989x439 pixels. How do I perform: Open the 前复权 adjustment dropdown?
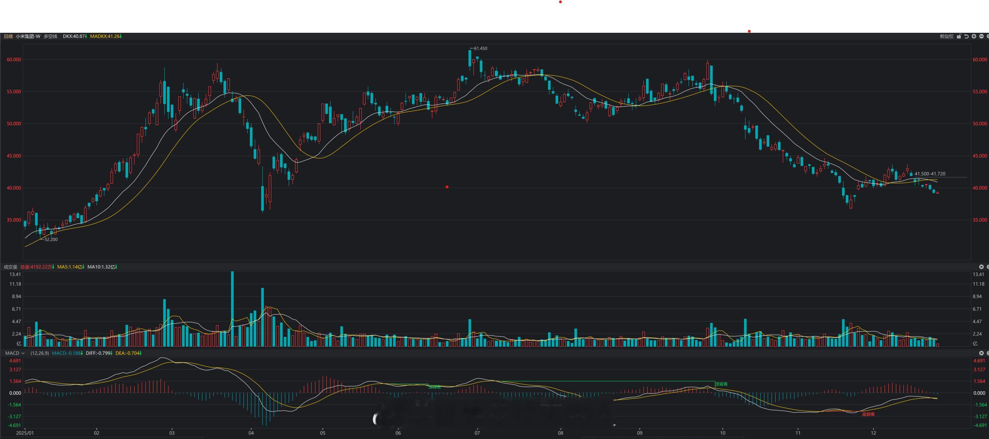(x=946, y=37)
